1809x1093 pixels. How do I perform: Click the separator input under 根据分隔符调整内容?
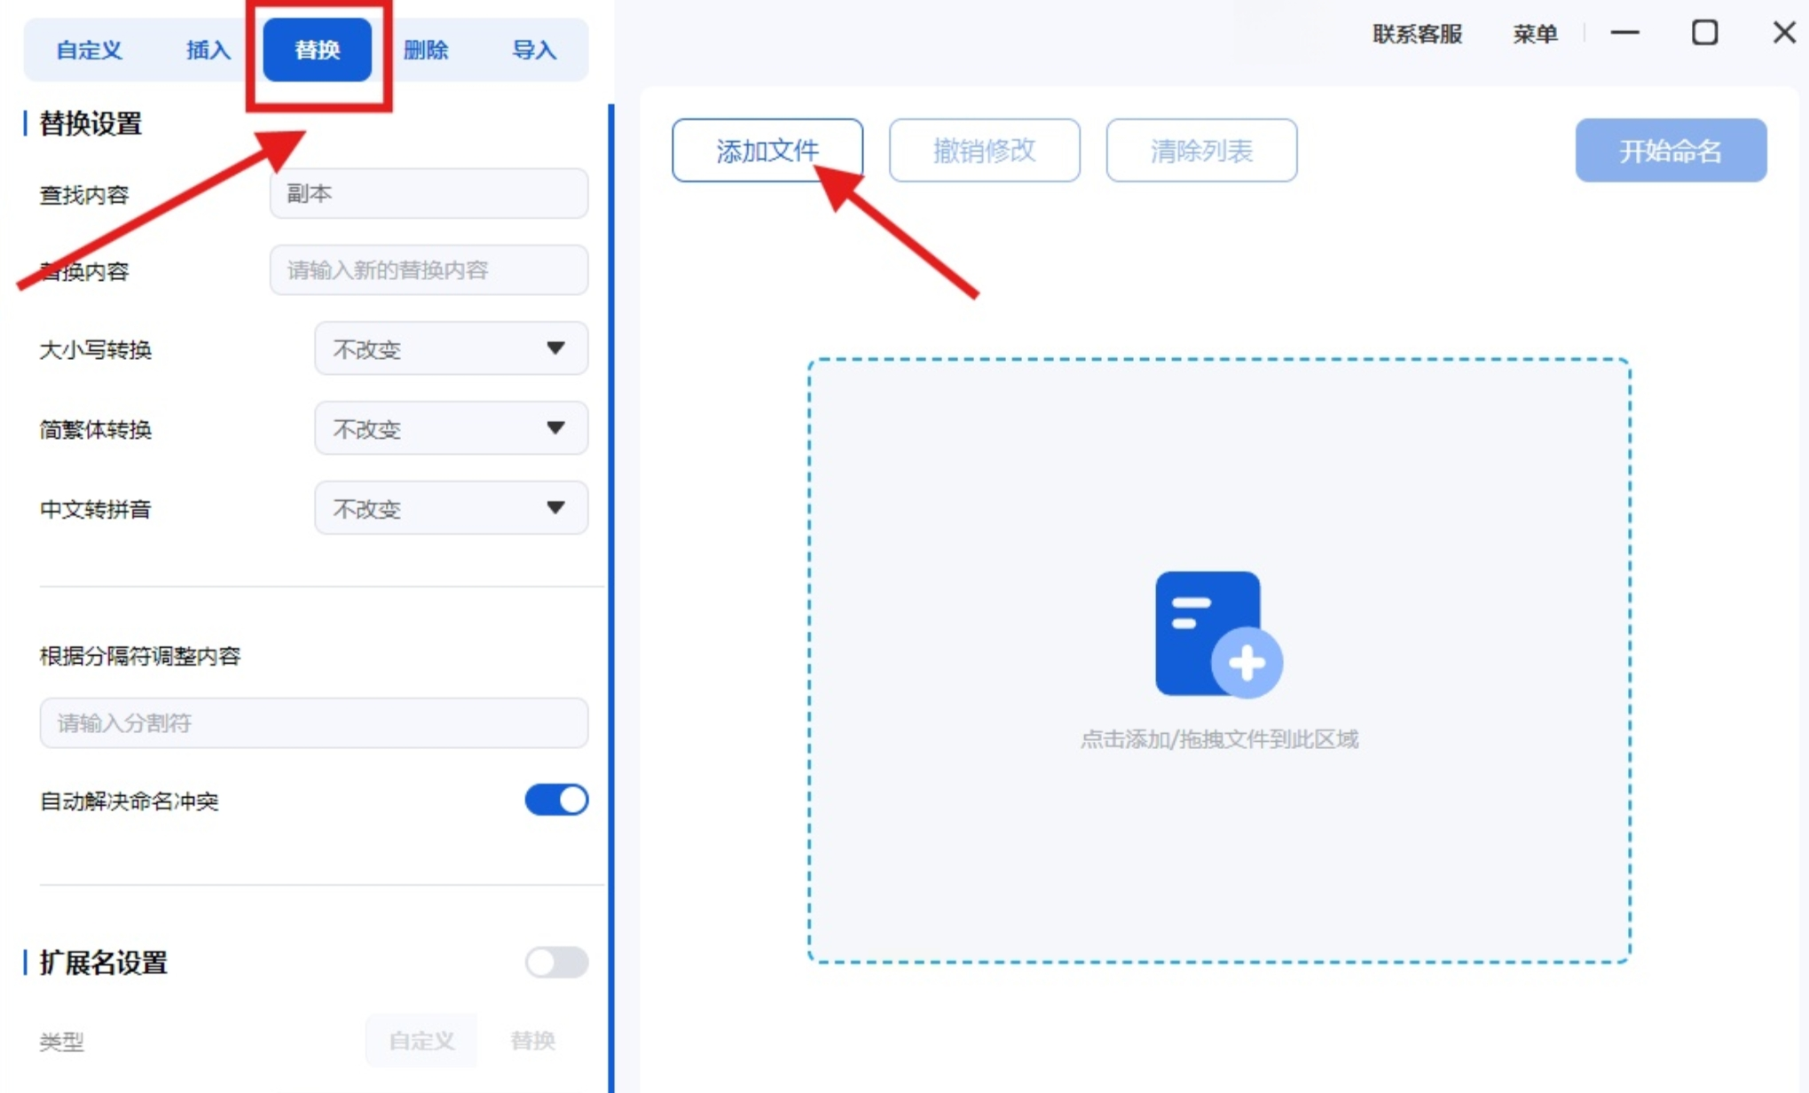(x=313, y=722)
